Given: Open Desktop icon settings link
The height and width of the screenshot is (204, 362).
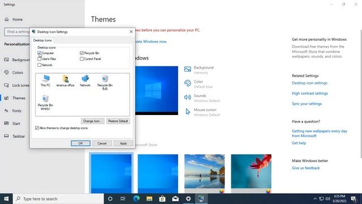Looking at the screenshot, I should pyautogui.click(x=309, y=83).
